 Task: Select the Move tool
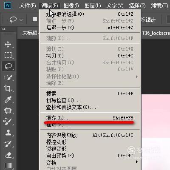coord(8,45)
